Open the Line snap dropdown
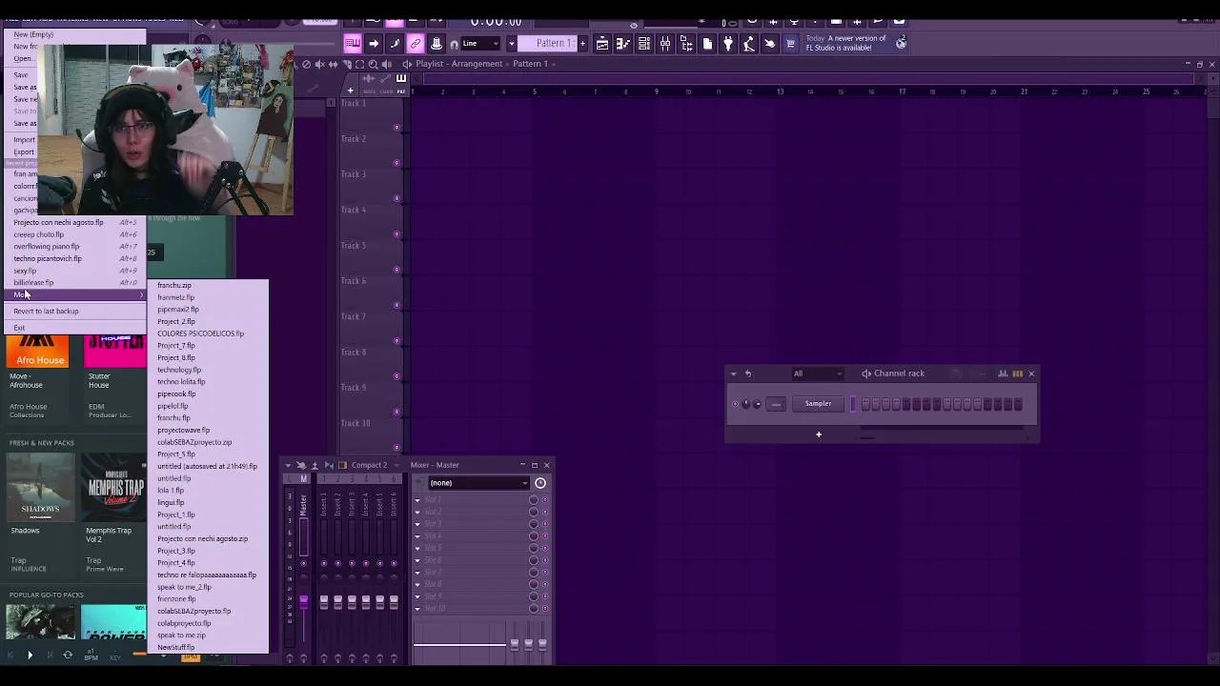The width and height of the screenshot is (1220, 686). [x=482, y=43]
